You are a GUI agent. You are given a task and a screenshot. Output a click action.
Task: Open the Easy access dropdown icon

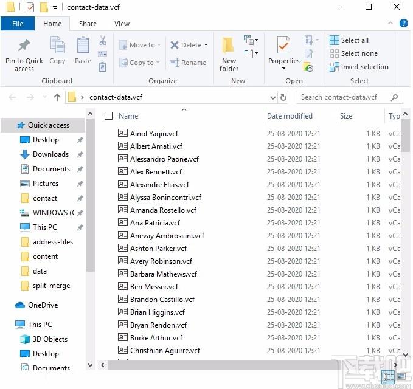click(x=251, y=53)
